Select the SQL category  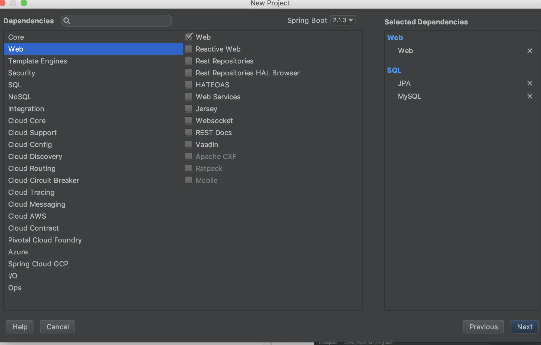coord(15,85)
